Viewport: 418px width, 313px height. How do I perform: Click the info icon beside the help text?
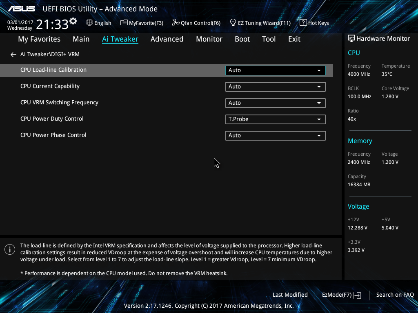pos(10,249)
